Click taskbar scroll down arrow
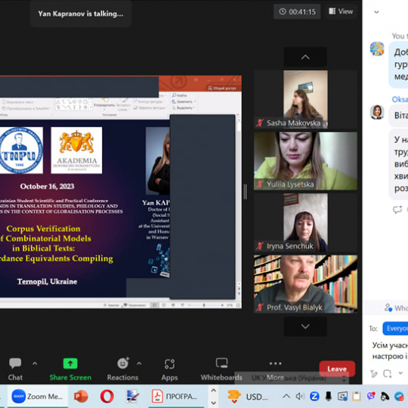 [213, 403]
